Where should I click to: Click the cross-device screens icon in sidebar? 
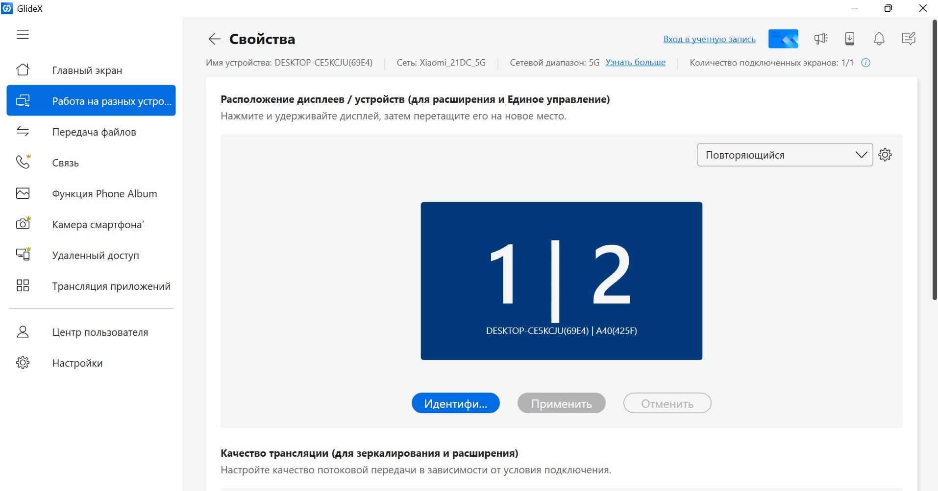click(23, 101)
